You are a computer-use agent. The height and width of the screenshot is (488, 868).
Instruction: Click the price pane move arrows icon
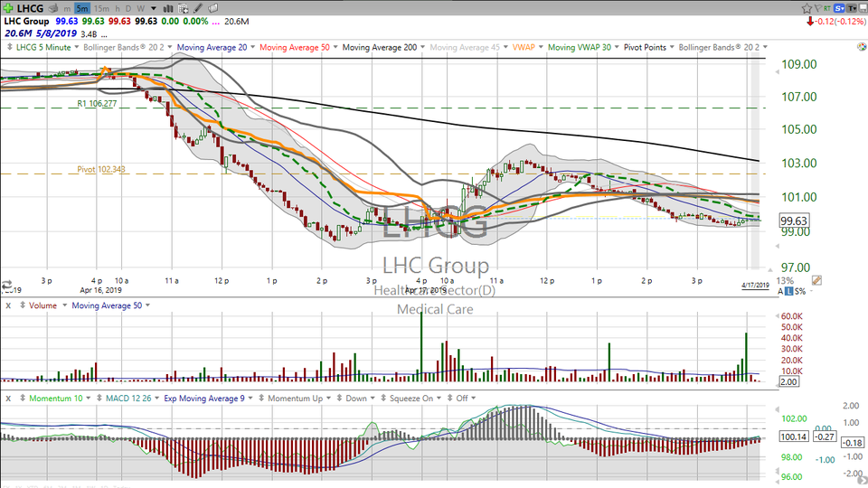click(x=9, y=48)
